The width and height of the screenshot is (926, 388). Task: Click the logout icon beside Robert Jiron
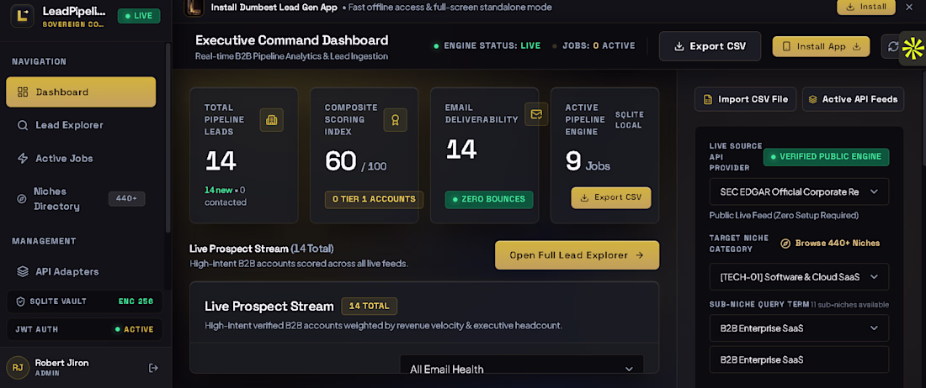click(153, 368)
